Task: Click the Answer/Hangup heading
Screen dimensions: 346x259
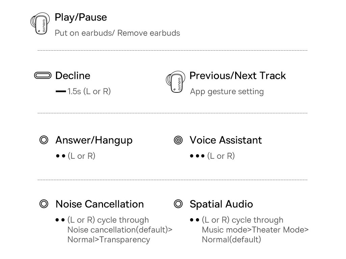Action: (94, 140)
